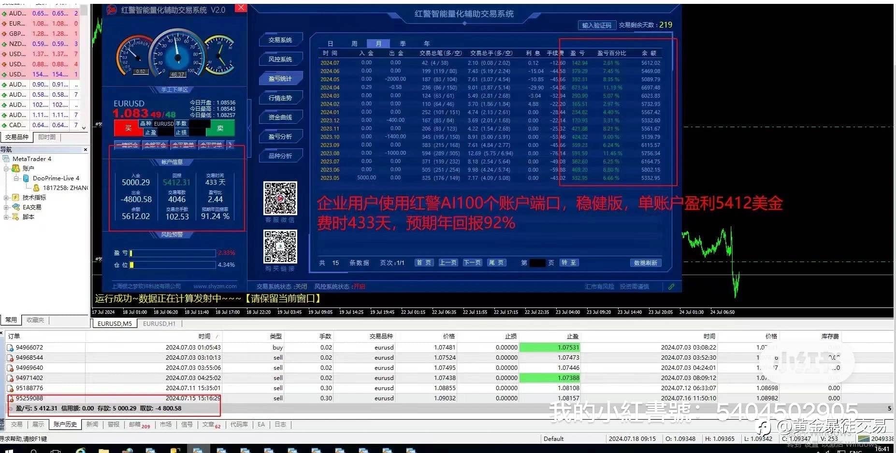Click the EA交易 expert advisors icon

16,207
